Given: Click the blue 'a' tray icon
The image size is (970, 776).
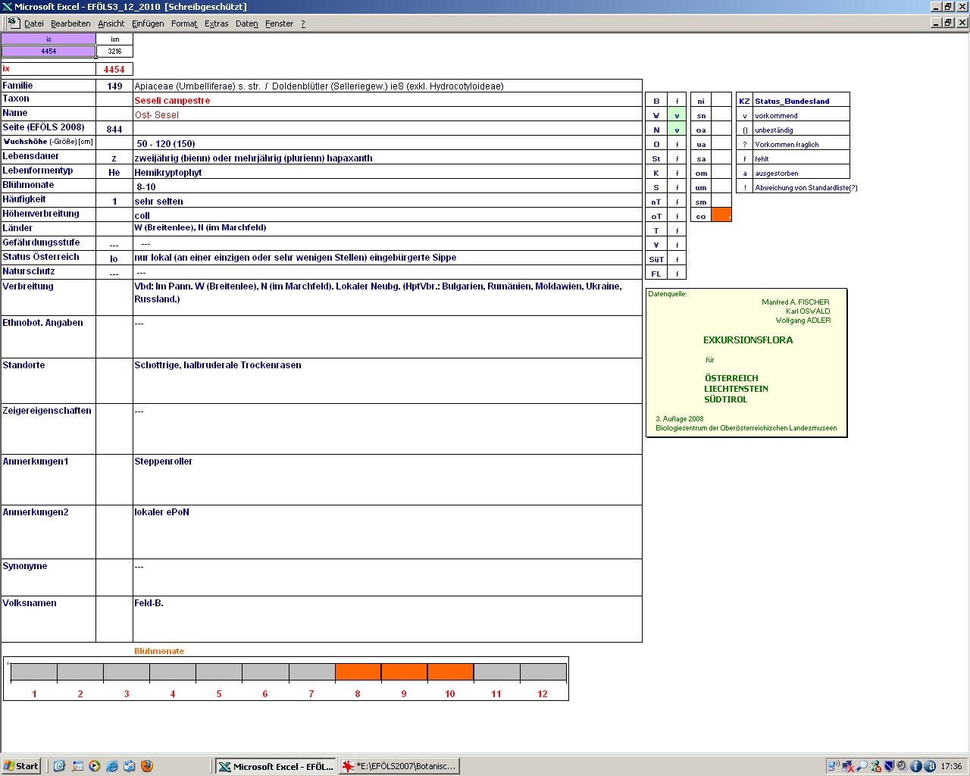Looking at the screenshot, I should [930, 766].
